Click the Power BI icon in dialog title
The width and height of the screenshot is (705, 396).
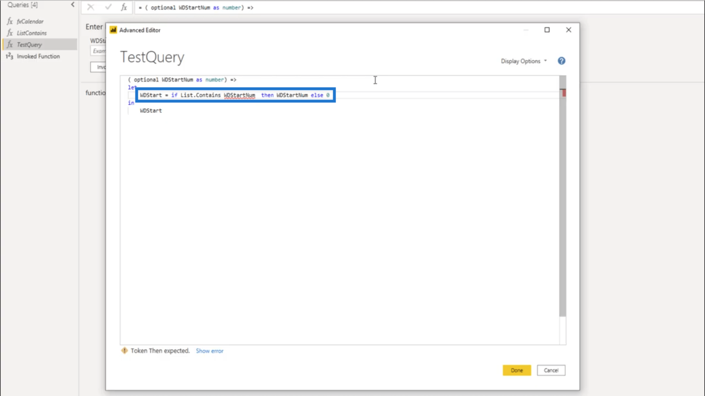(113, 30)
